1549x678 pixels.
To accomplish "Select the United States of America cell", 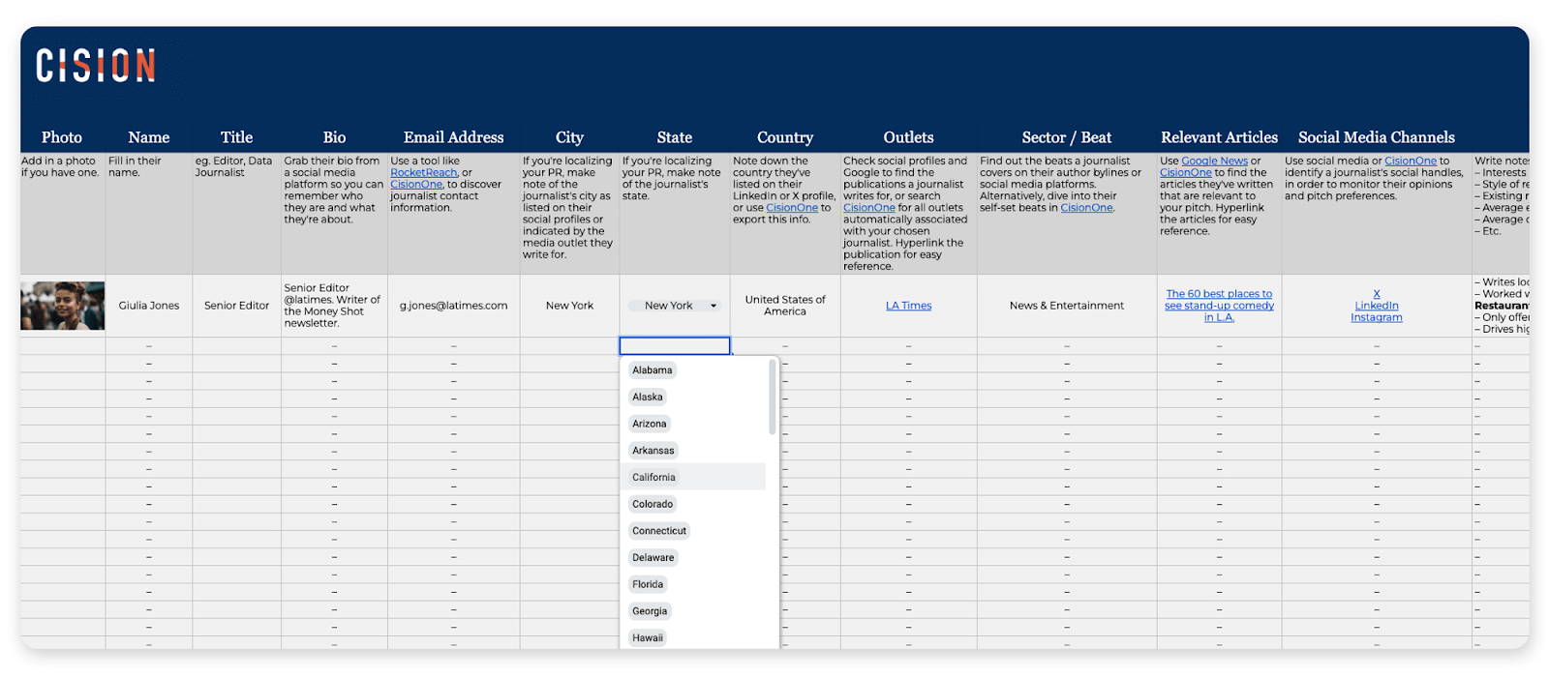I will (785, 306).
